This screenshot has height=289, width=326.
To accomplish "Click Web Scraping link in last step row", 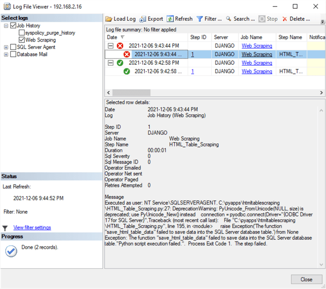I will [257, 71].
